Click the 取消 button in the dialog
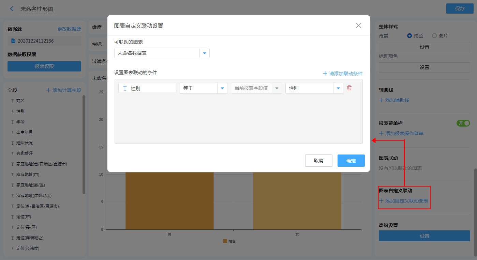477x260 pixels. point(318,161)
